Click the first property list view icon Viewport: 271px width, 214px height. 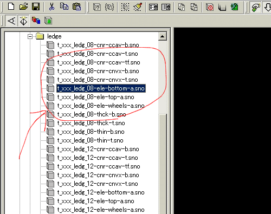[153, 7]
